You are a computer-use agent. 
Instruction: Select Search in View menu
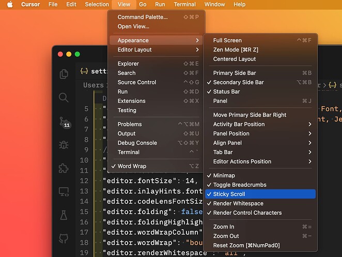(156, 73)
